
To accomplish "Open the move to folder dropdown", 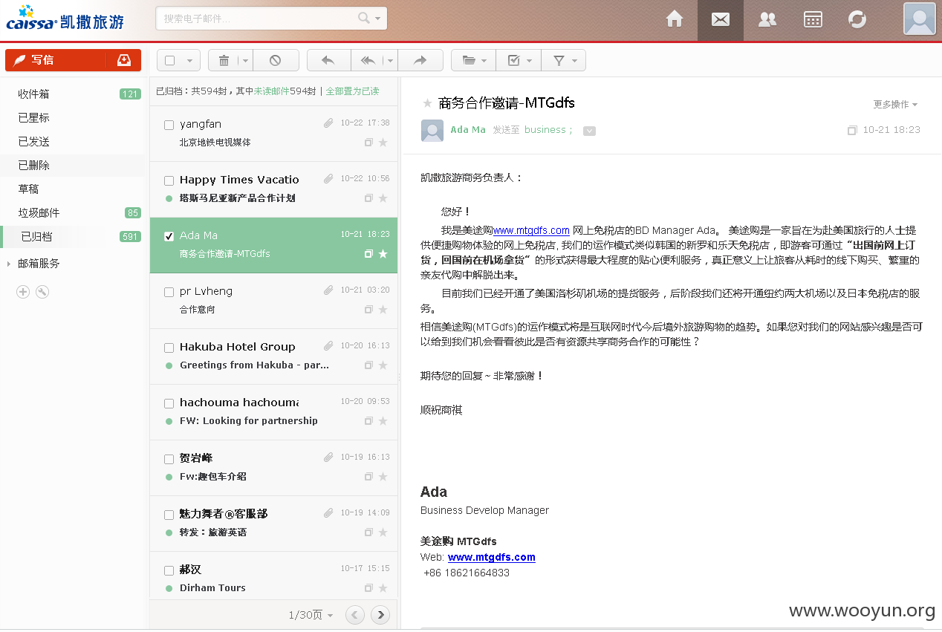I will (473, 61).
